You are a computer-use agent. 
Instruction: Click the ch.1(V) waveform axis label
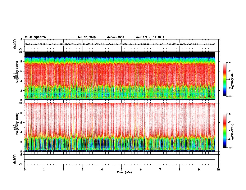[15, 44]
